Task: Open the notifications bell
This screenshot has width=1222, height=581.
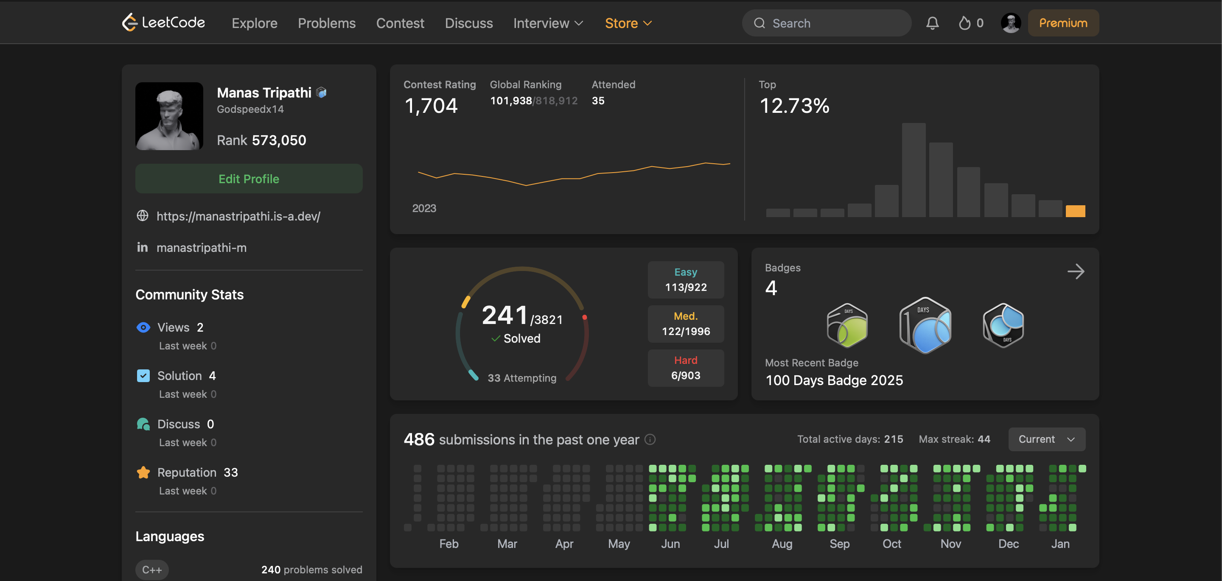Action: click(x=932, y=23)
